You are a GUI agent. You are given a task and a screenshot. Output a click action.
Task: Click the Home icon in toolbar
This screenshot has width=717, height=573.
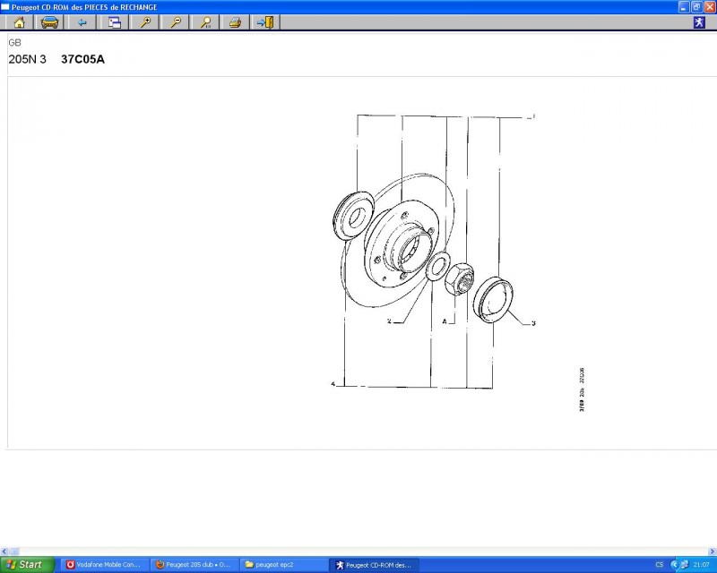pyautogui.click(x=19, y=22)
